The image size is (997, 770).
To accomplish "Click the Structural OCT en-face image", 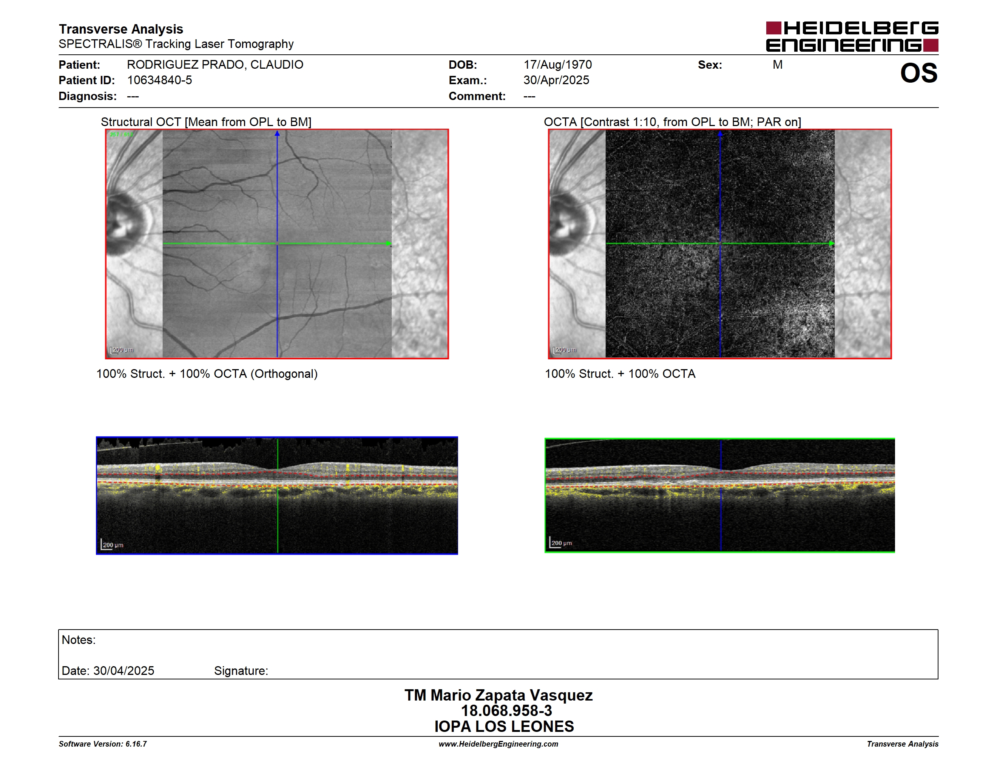I will click(x=277, y=244).
